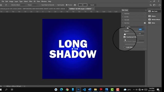Image resolution: width=164 pixels, height=92 pixels.
Task: Open the Window menu
Action: pyautogui.click(x=44, y=2)
